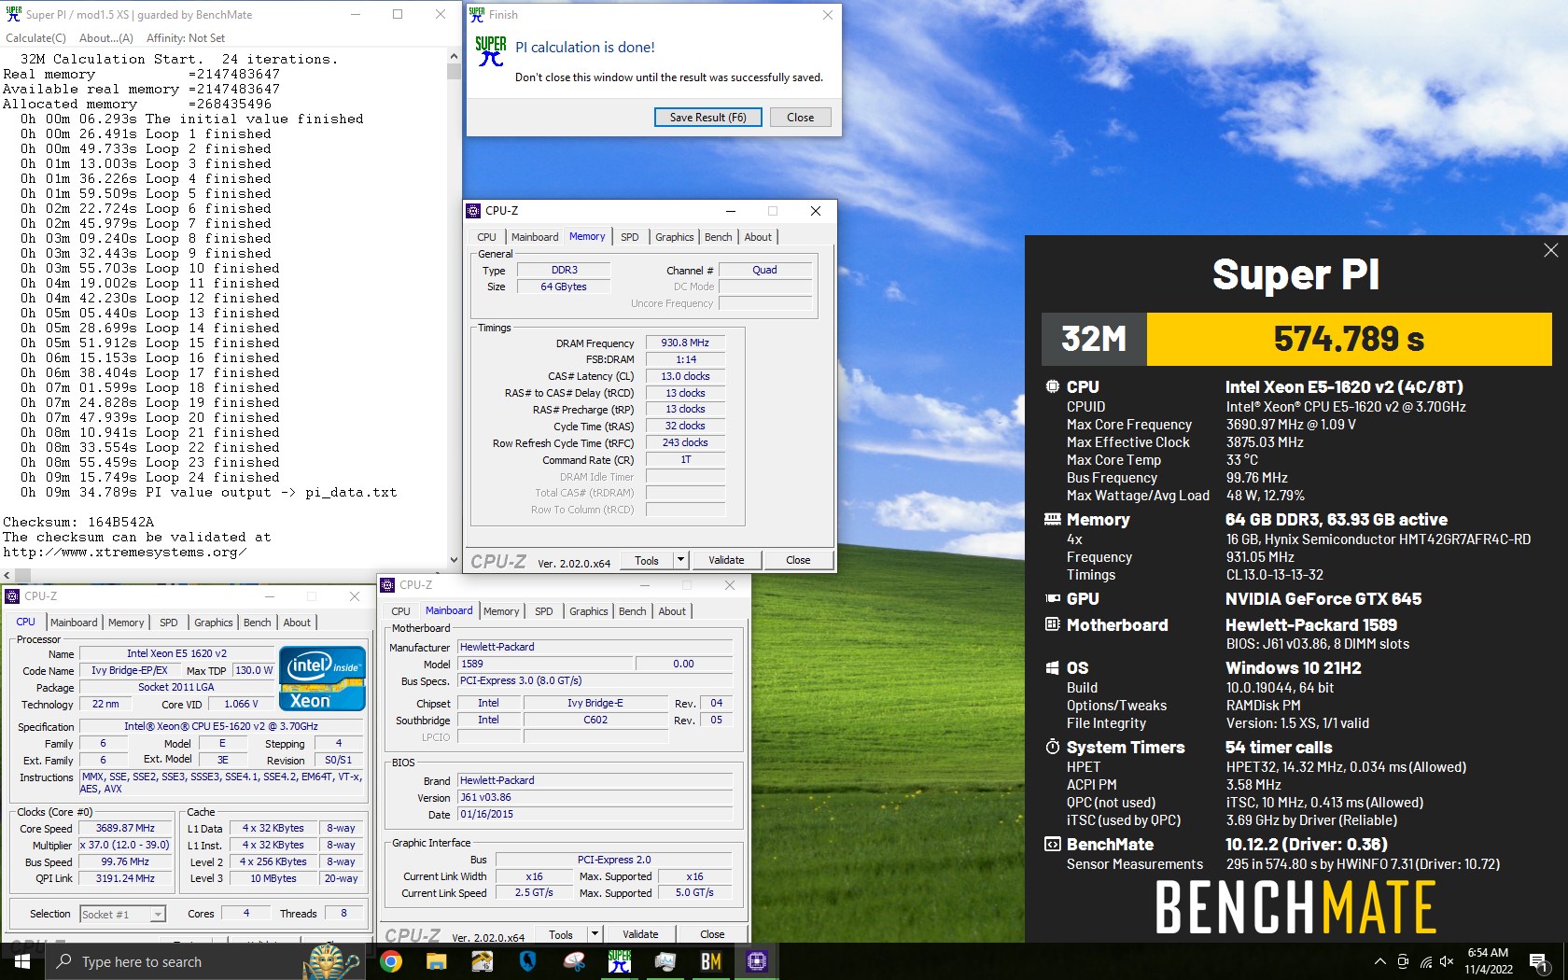
Task: Open the muted volume tray icon
Action: tap(1447, 961)
